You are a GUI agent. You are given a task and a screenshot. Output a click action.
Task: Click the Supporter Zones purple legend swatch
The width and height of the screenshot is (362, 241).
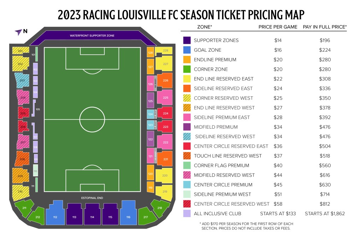[x=187, y=40]
